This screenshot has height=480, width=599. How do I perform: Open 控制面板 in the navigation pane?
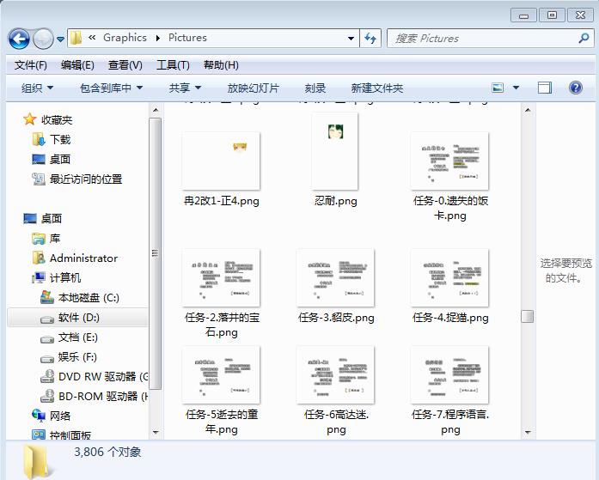point(70,435)
